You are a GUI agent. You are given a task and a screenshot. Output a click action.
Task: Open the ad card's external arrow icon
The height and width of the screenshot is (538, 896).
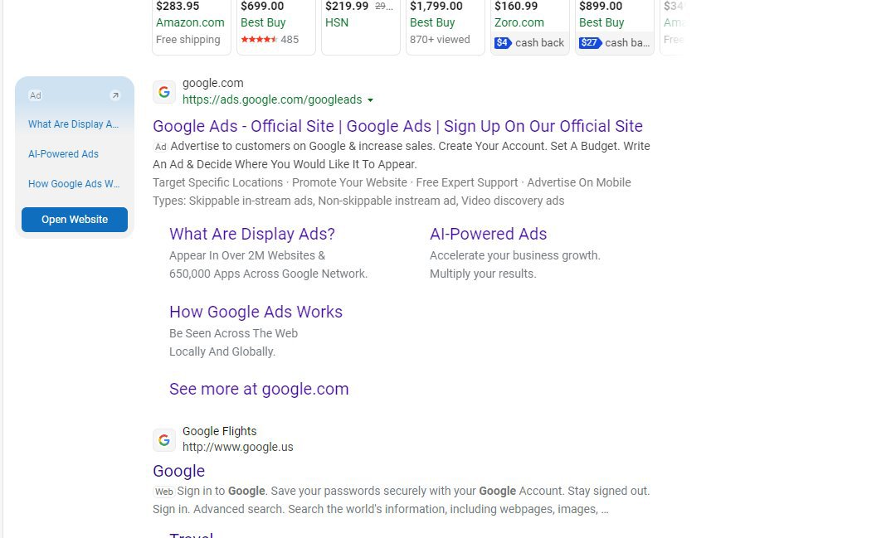(114, 95)
